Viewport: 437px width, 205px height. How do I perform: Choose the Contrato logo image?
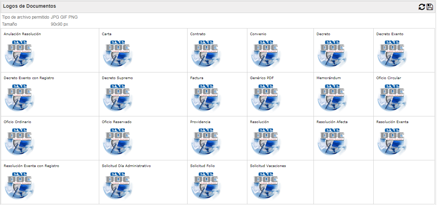click(206, 54)
